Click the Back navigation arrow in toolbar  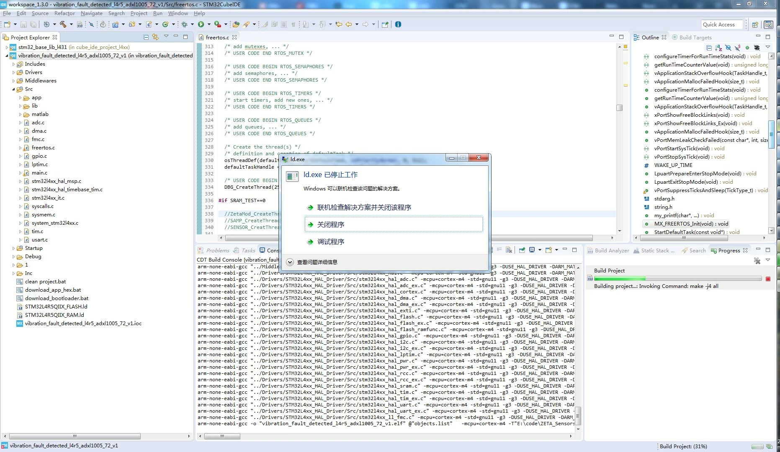349,24
